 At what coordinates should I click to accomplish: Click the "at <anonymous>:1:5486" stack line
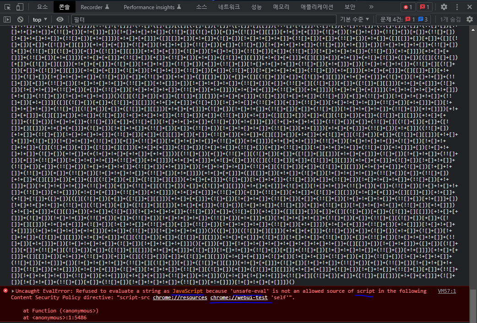[55, 318]
